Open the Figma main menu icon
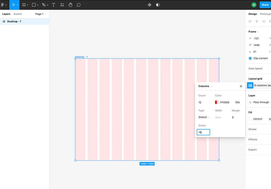Screen dimensions: 271x189 click(x=3, y=5)
